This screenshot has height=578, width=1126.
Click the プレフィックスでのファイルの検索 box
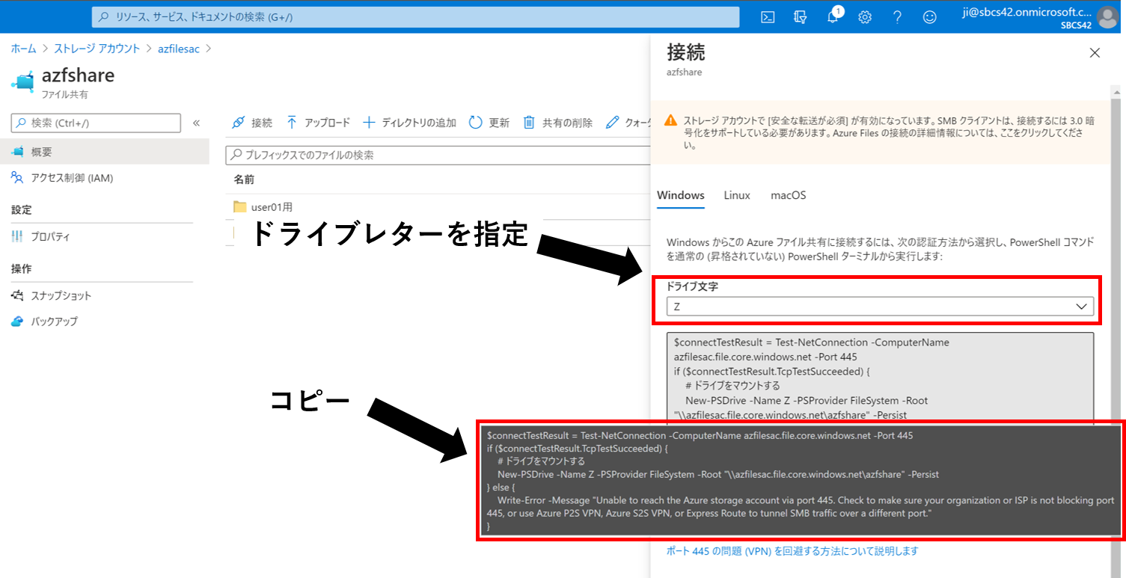438,155
